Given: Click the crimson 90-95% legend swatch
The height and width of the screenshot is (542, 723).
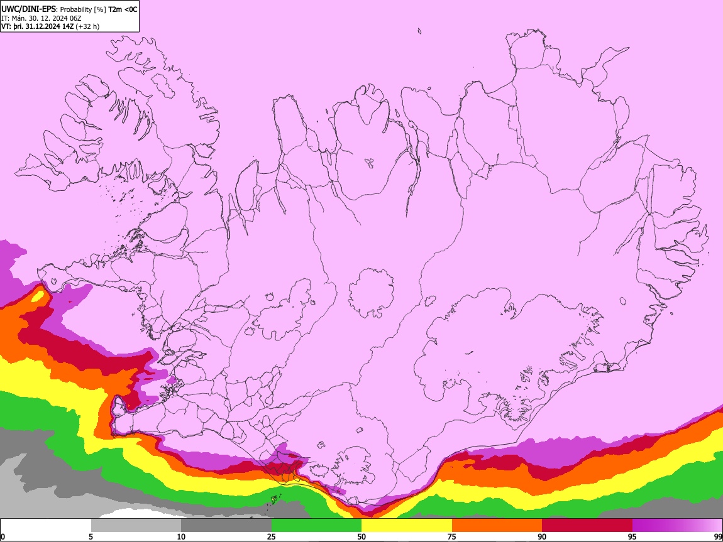Looking at the screenshot, I should click(587, 526).
